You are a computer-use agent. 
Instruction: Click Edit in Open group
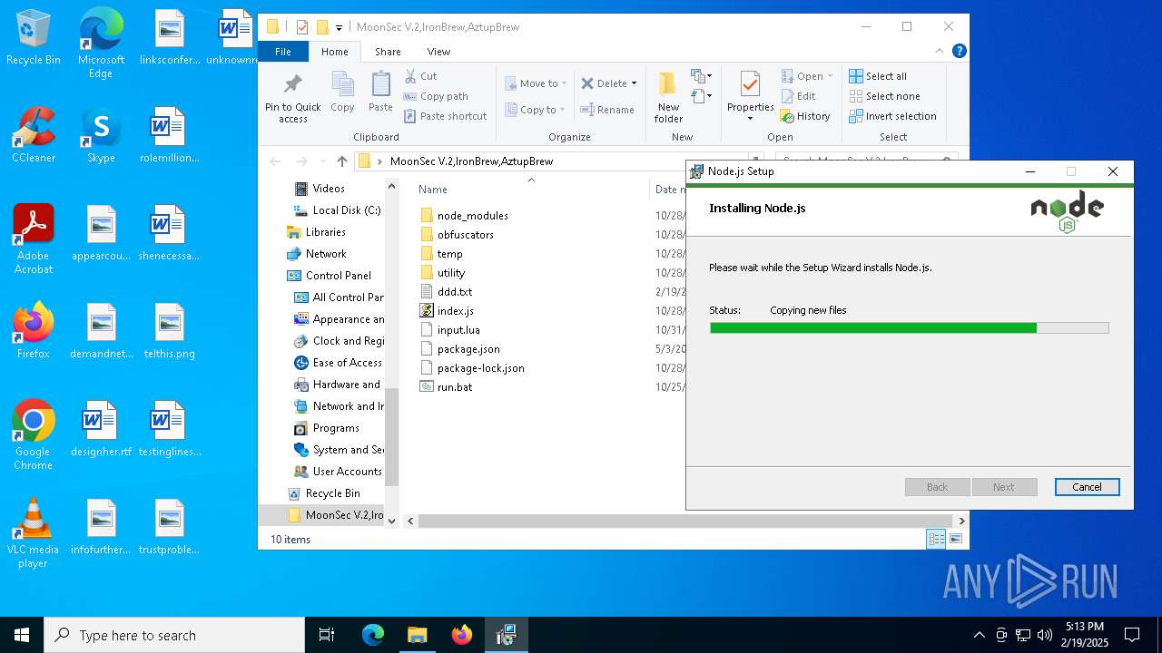pyautogui.click(x=798, y=96)
